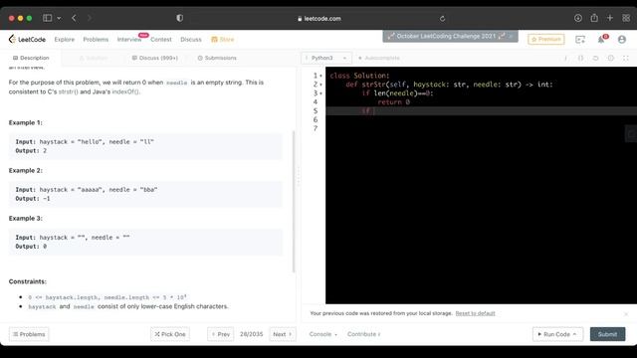Click Run Code button
637x358 pixels.
(x=557, y=334)
